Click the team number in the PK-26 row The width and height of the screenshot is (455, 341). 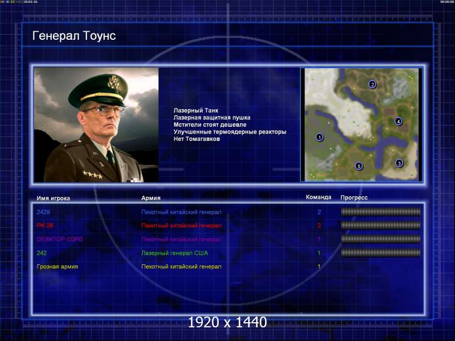point(319,225)
